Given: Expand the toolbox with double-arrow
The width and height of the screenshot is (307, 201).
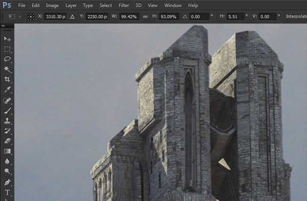Looking at the screenshot, I should coord(3,26).
